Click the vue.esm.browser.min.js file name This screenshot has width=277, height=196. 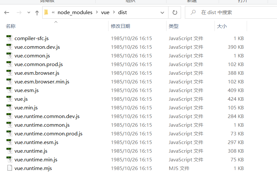coord(42,81)
